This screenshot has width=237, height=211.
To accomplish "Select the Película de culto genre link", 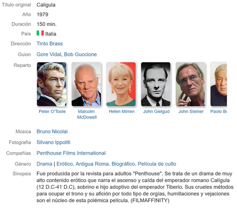I will pos(157,164).
